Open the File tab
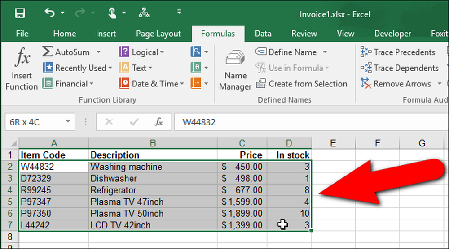The image size is (449, 249). pyautogui.click(x=22, y=34)
